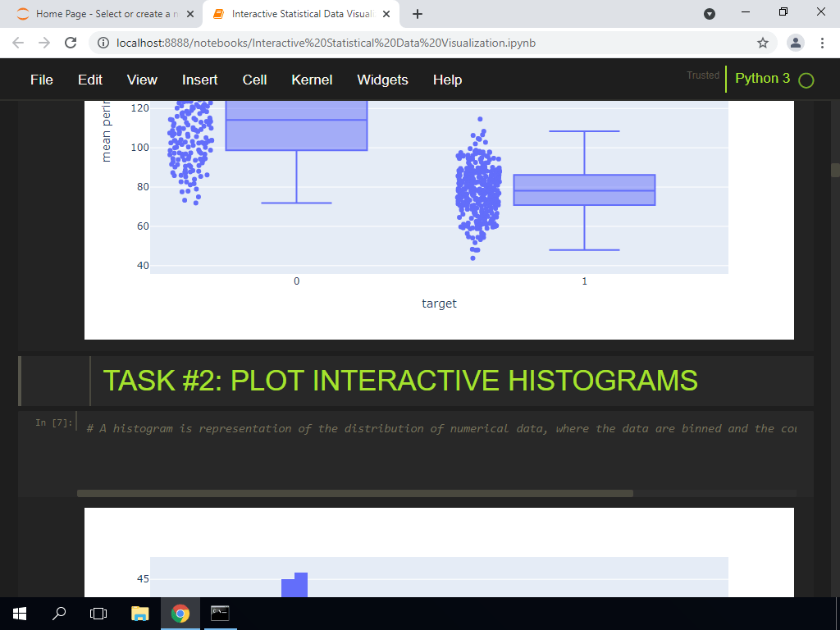
Task: Open the File menu in the notebook
Action: [41, 80]
